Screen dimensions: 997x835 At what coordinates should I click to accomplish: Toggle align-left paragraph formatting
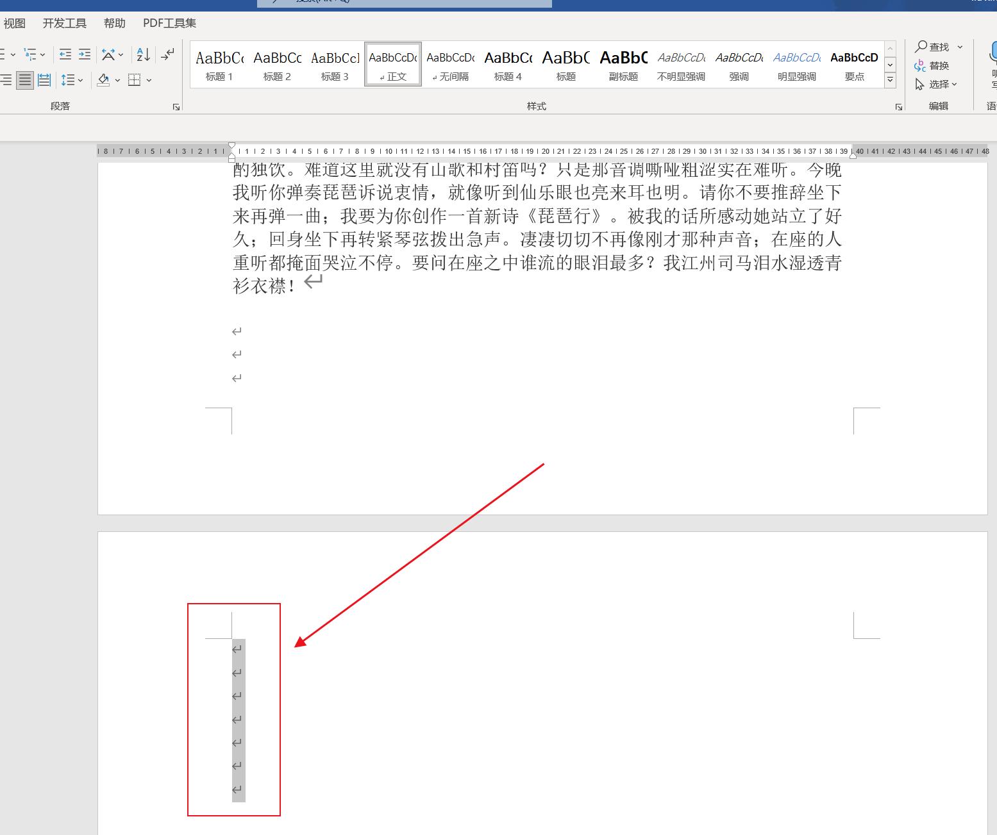coord(6,79)
